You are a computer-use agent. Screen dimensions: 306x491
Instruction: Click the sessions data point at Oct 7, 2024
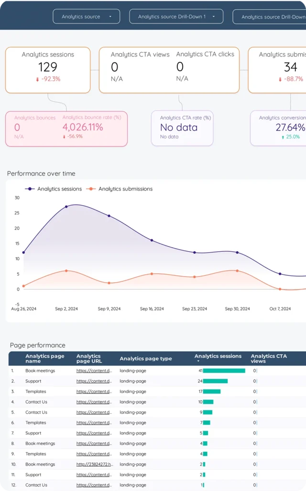click(280, 274)
